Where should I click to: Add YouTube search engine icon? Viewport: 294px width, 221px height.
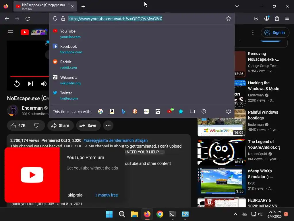(x=170, y=111)
